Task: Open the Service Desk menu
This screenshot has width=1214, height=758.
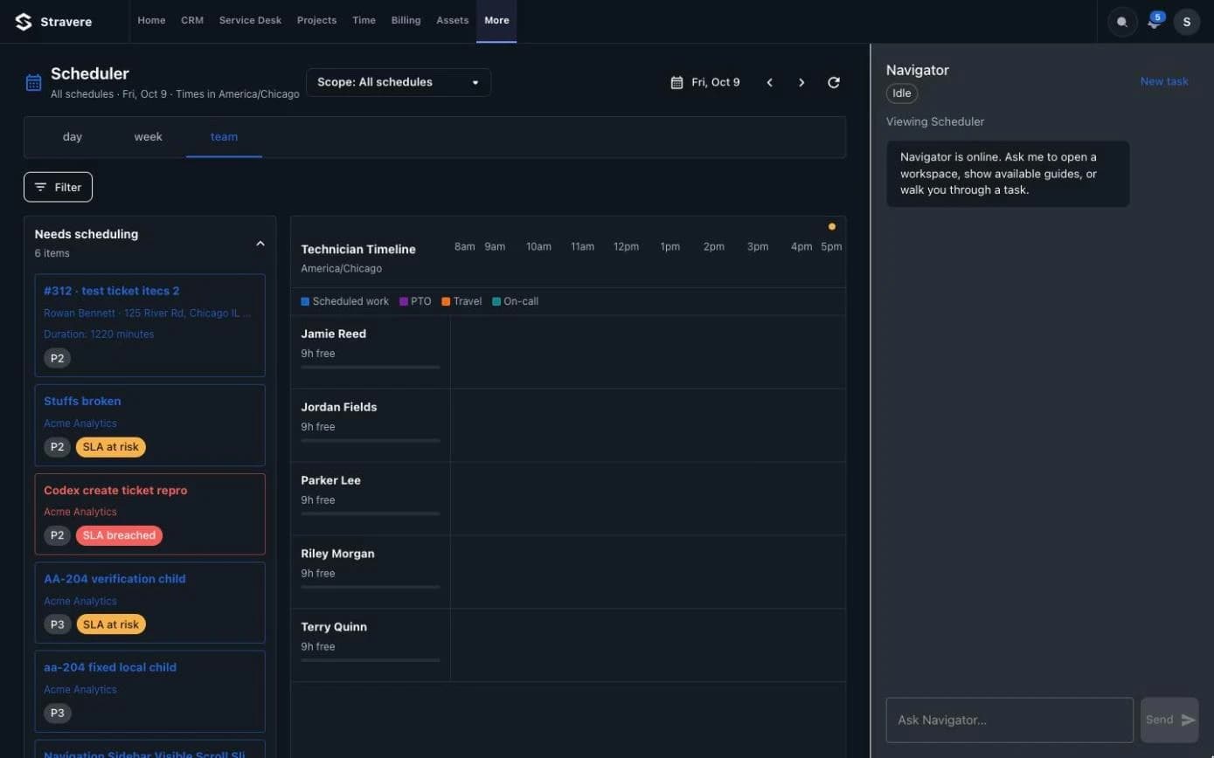Action: [x=250, y=20]
